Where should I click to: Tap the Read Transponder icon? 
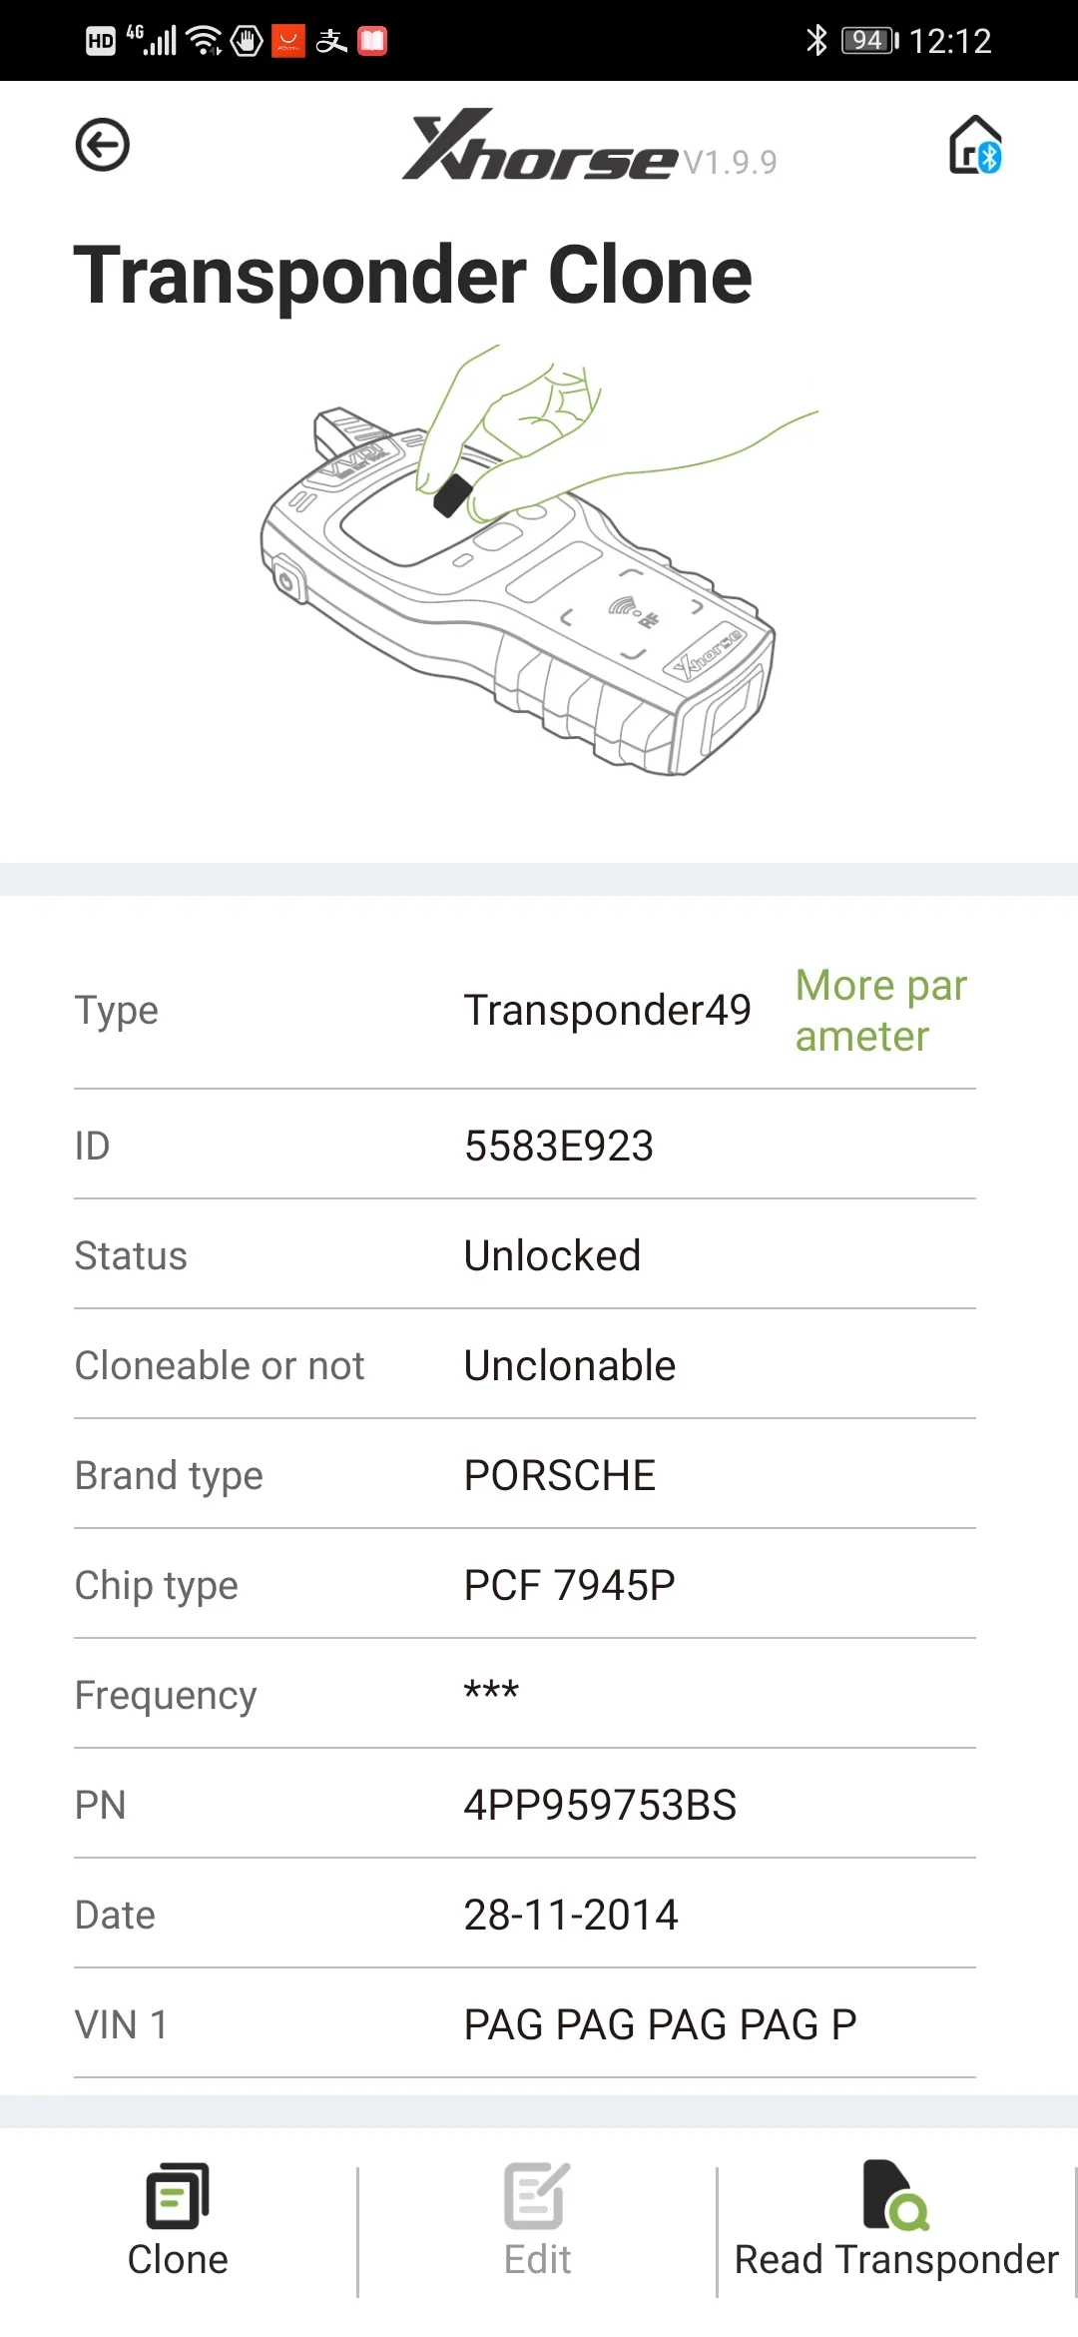pos(895,2197)
